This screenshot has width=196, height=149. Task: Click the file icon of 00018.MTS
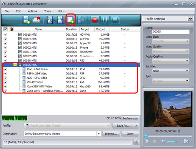tap(20, 35)
